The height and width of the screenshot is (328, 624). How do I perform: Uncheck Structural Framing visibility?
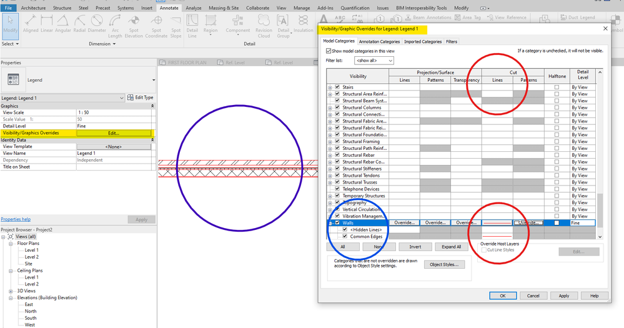[x=337, y=141]
